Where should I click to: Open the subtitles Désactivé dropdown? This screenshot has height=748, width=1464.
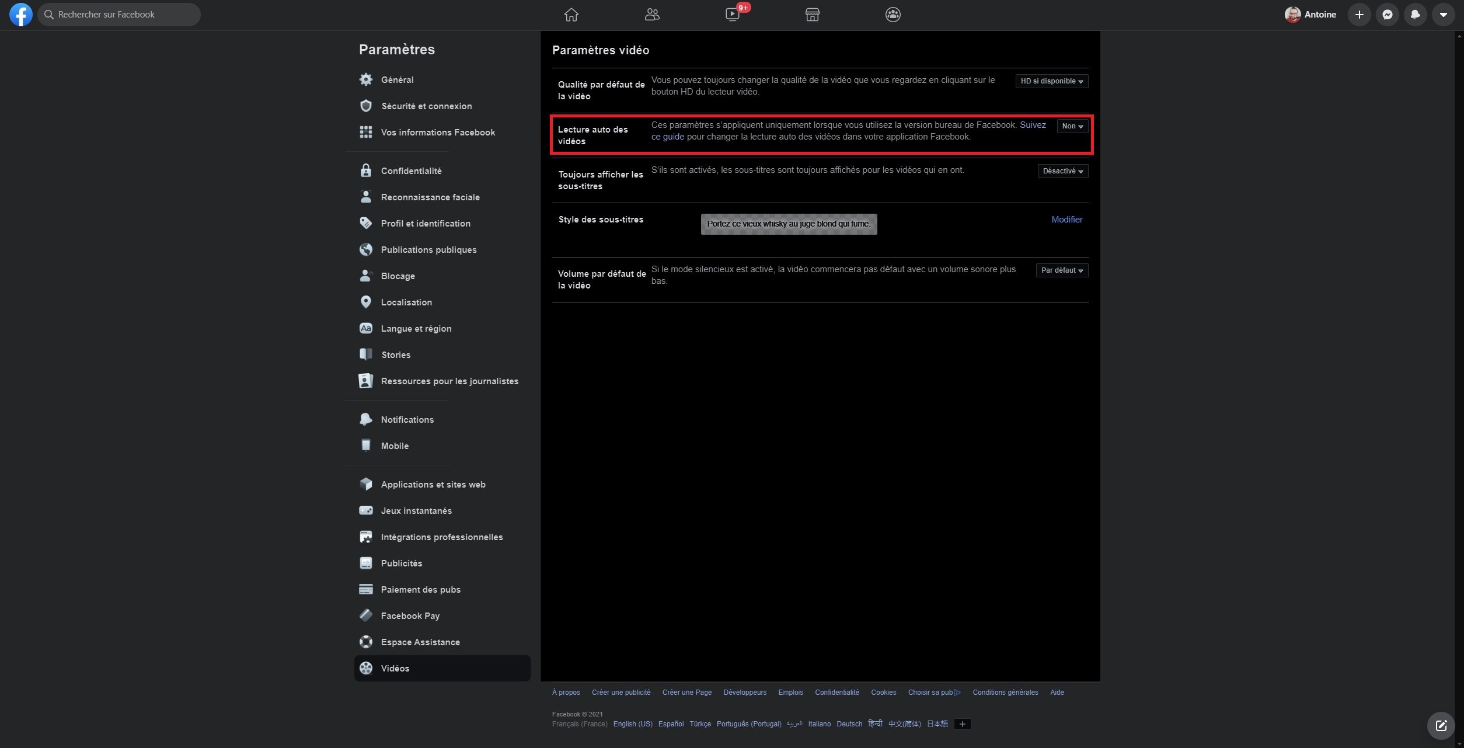click(1062, 171)
